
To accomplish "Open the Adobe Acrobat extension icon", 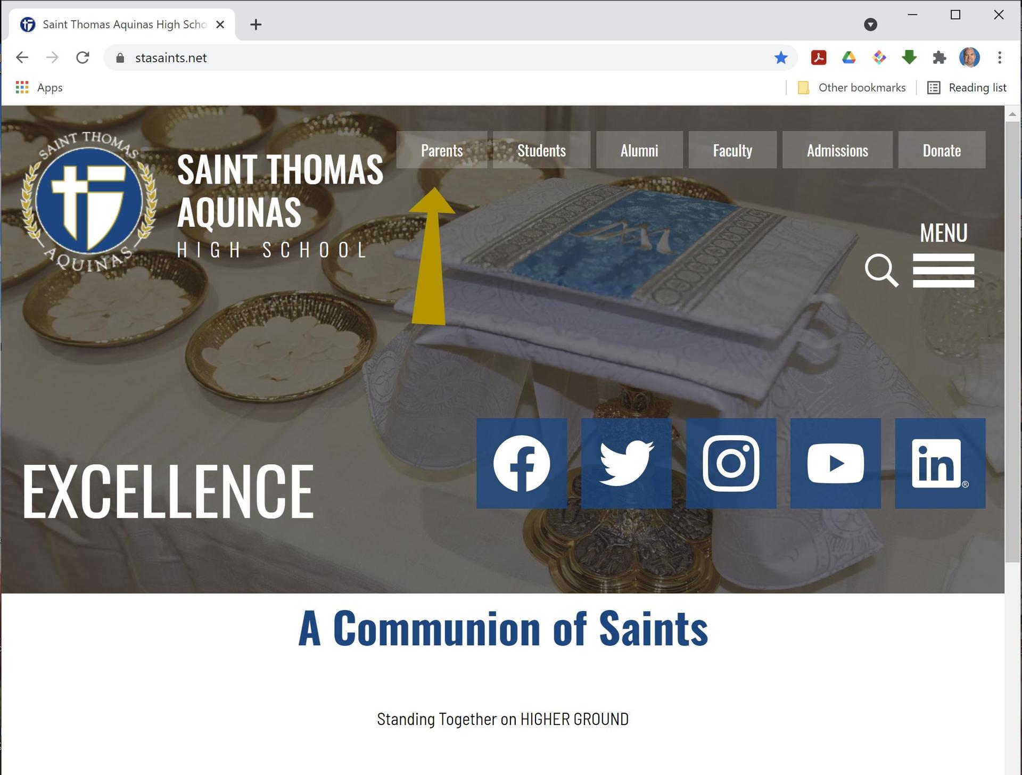I will 819,57.
